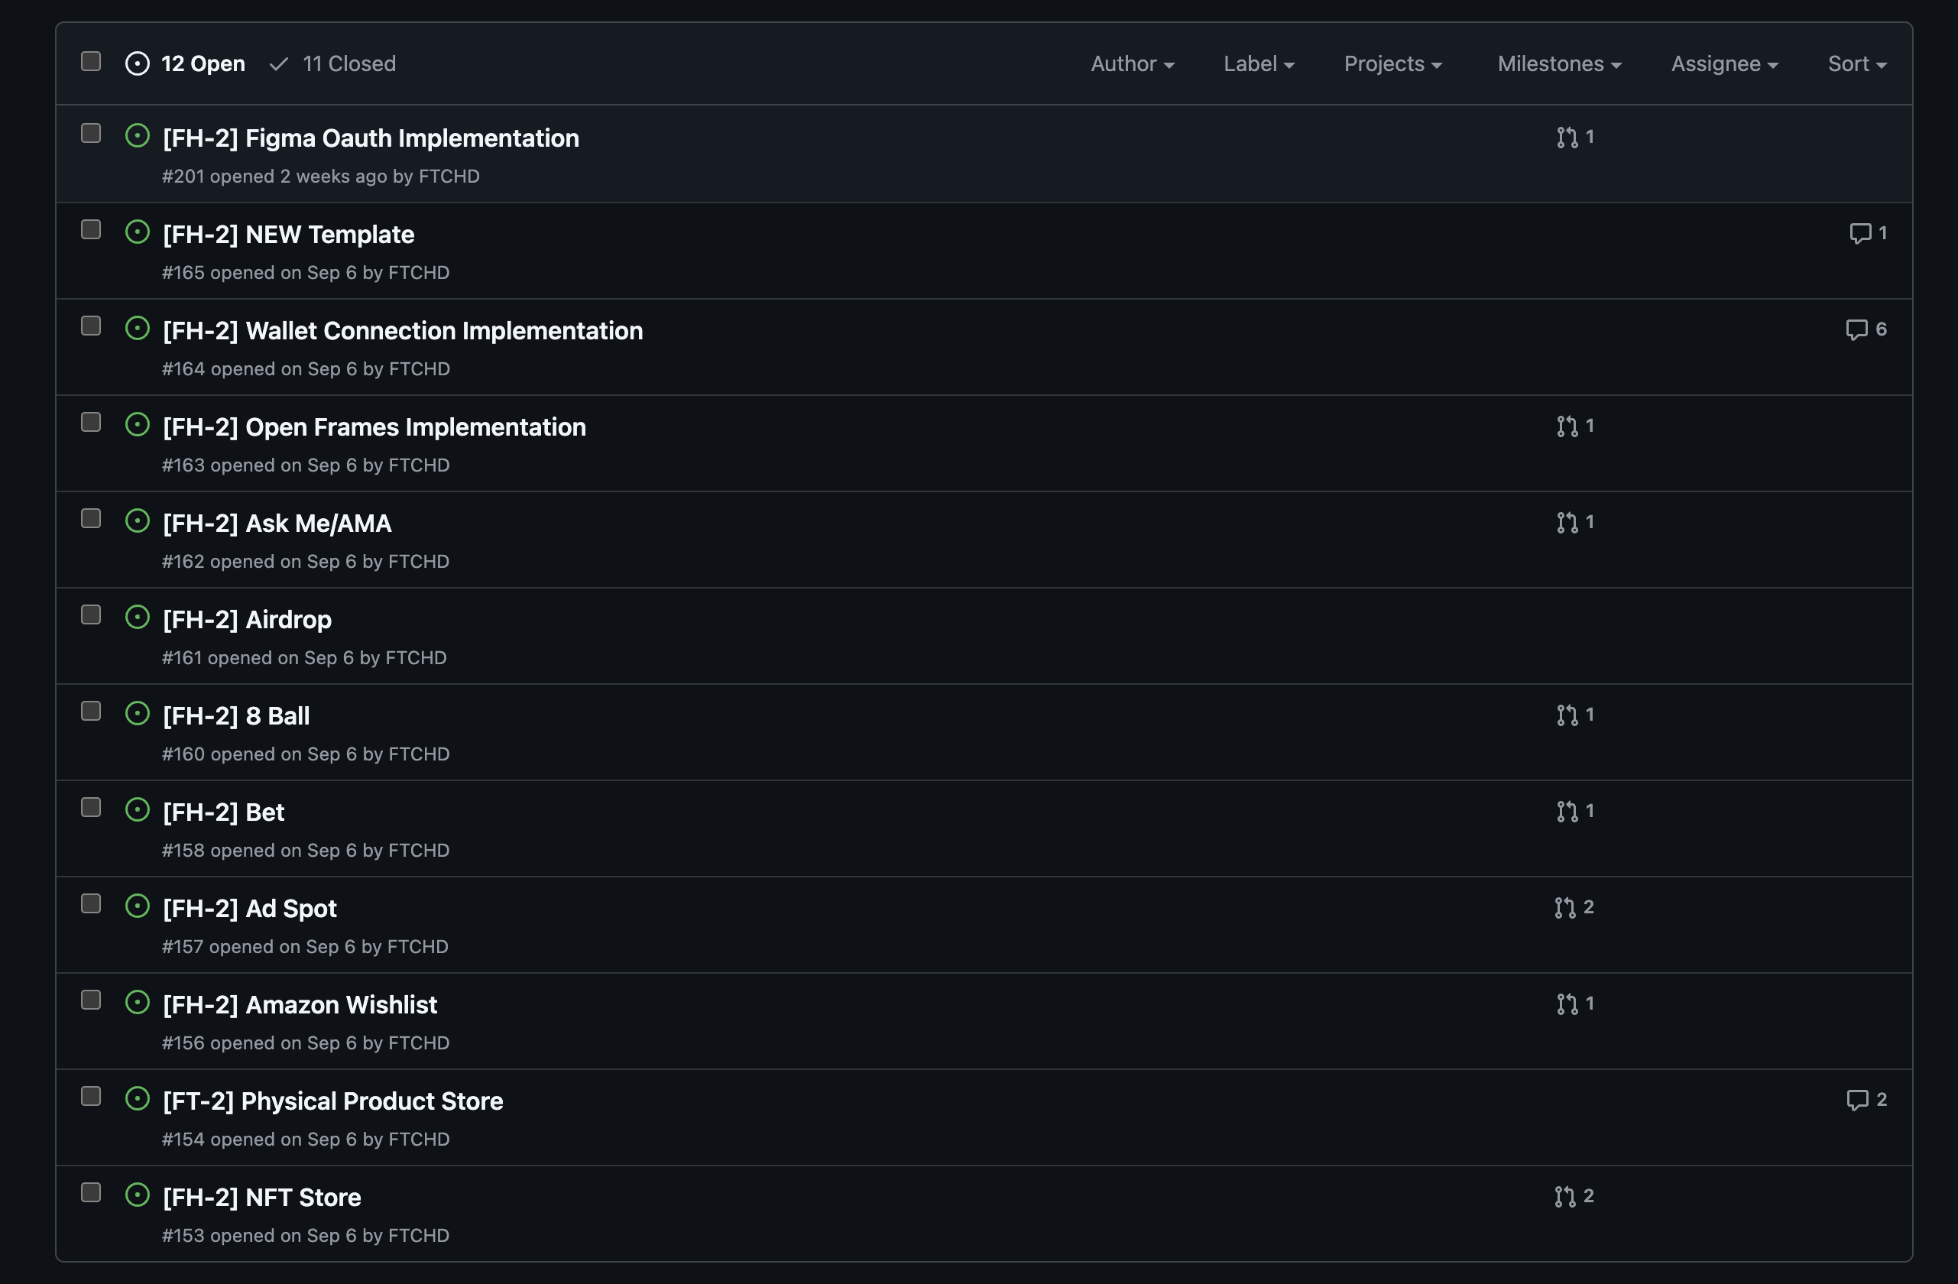
Task: Select checkbox for Open Frames Implementation
Action: pos(91,422)
